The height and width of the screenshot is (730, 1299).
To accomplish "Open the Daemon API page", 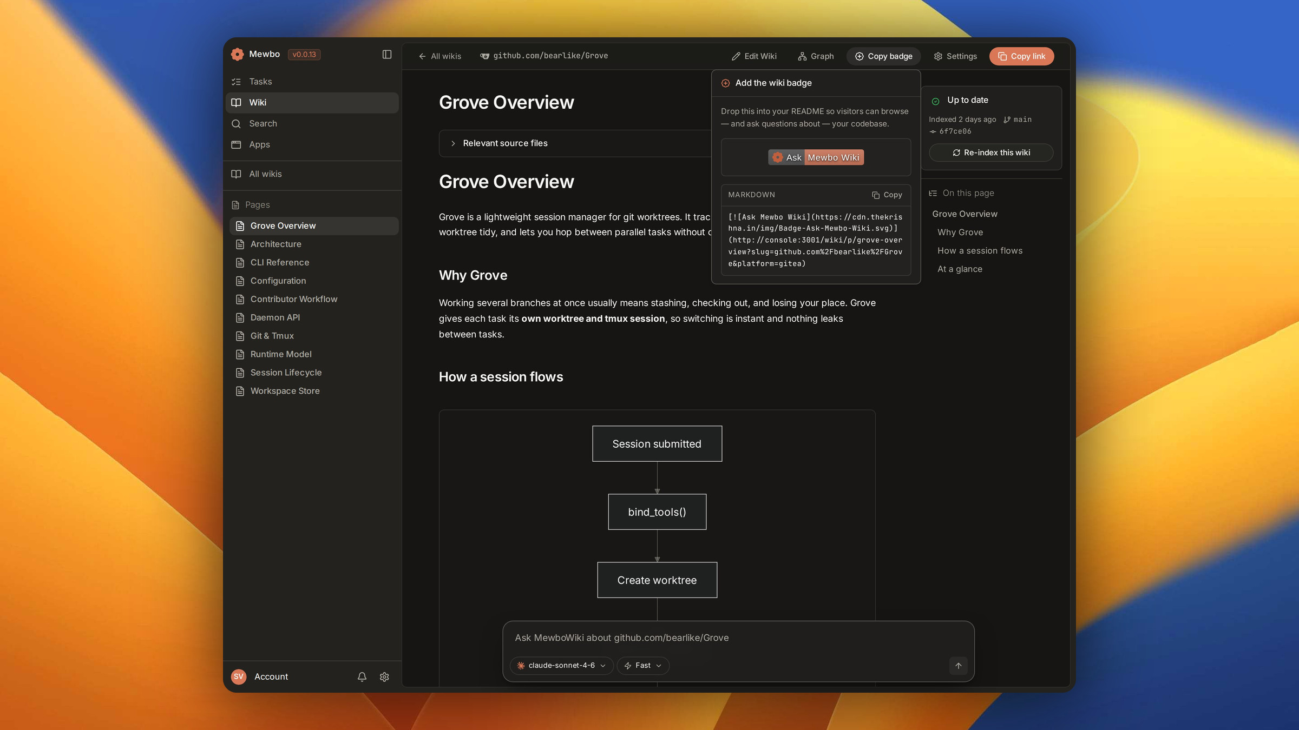I will point(314,318).
